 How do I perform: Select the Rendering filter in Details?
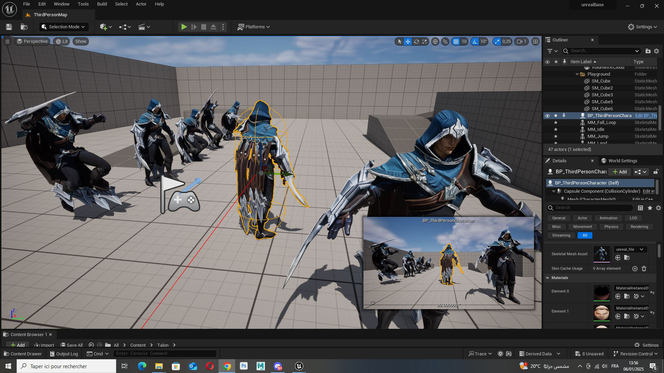point(639,227)
